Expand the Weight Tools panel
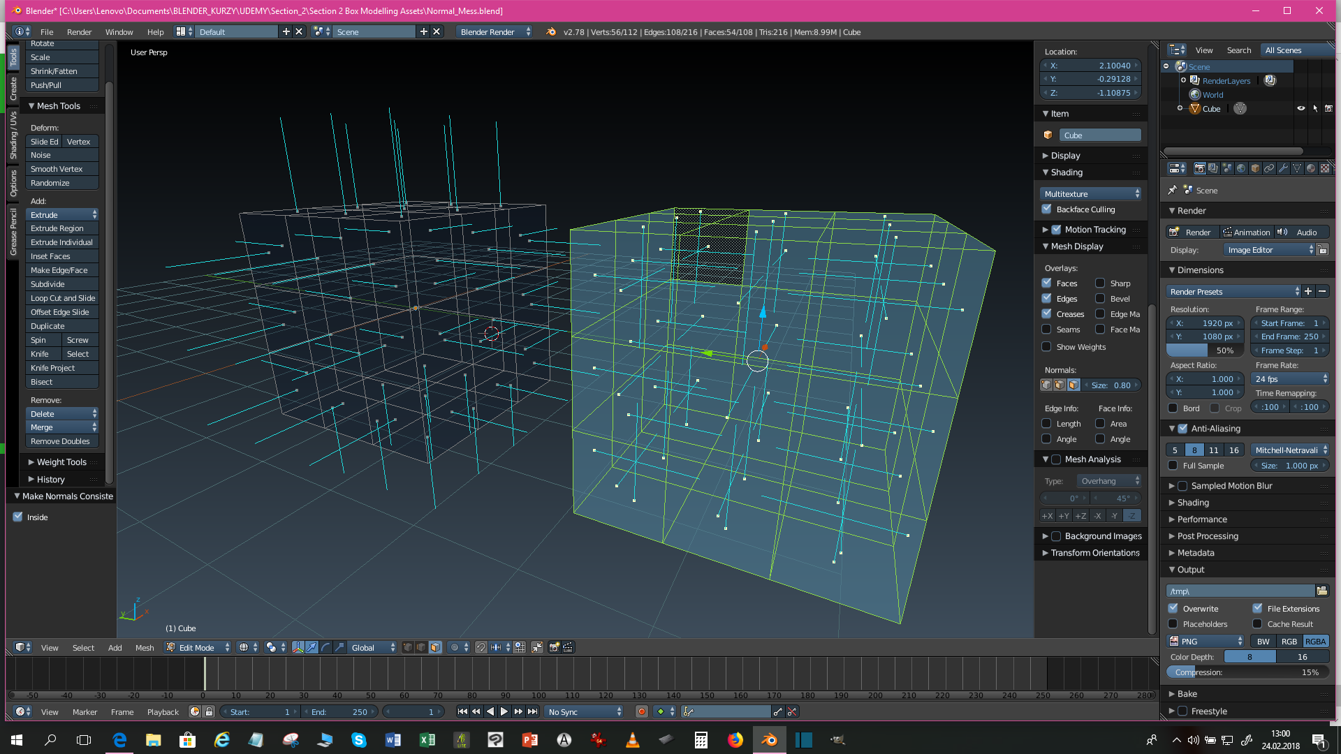The height and width of the screenshot is (754, 1341). (x=61, y=461)
